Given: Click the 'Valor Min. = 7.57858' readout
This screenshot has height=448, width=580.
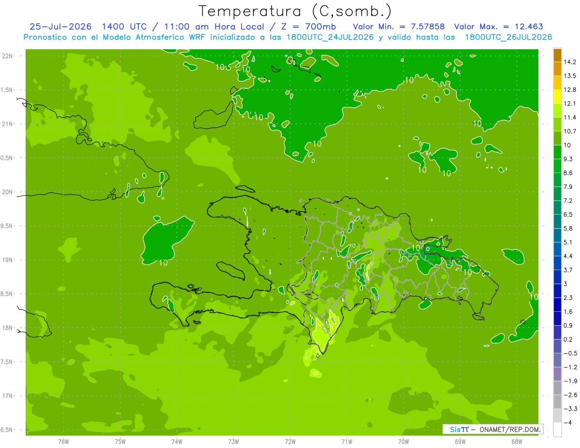Looking at the screenshot, I should [399, 27].
